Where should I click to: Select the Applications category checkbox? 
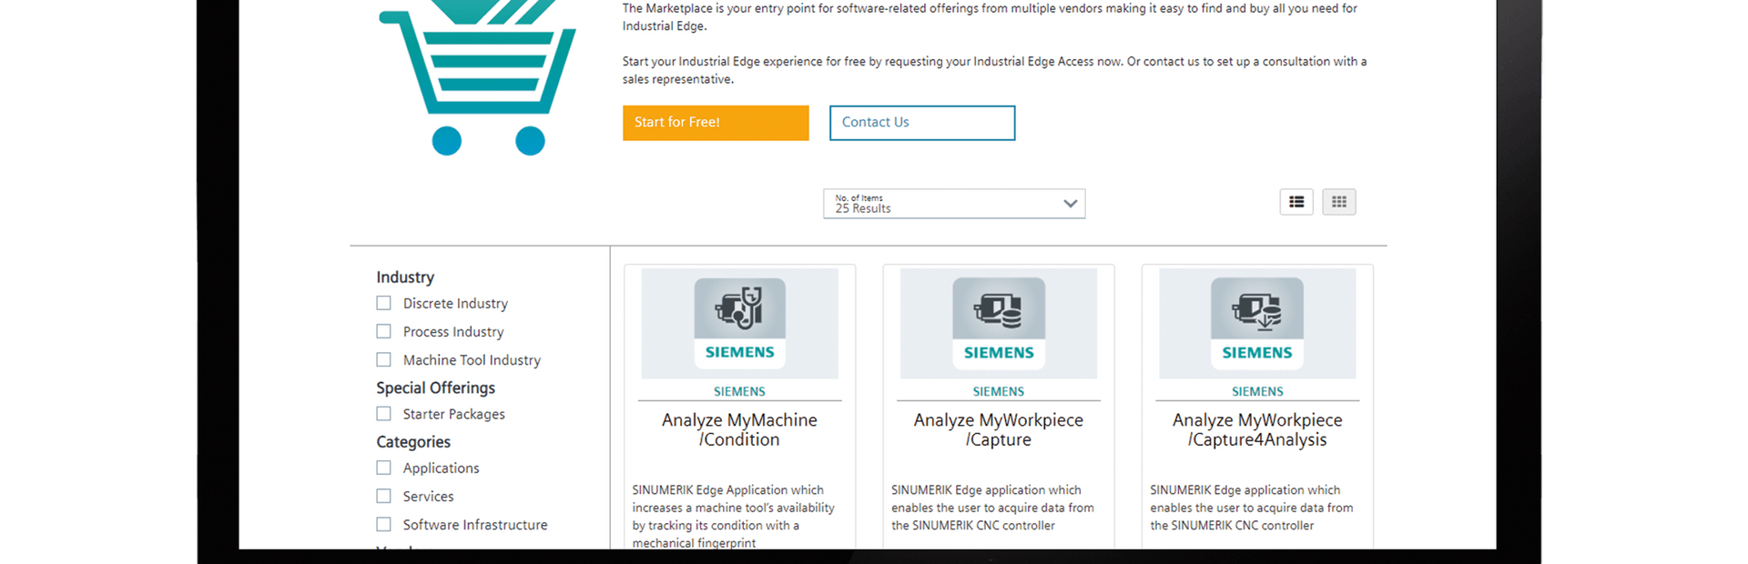point(384,468)
